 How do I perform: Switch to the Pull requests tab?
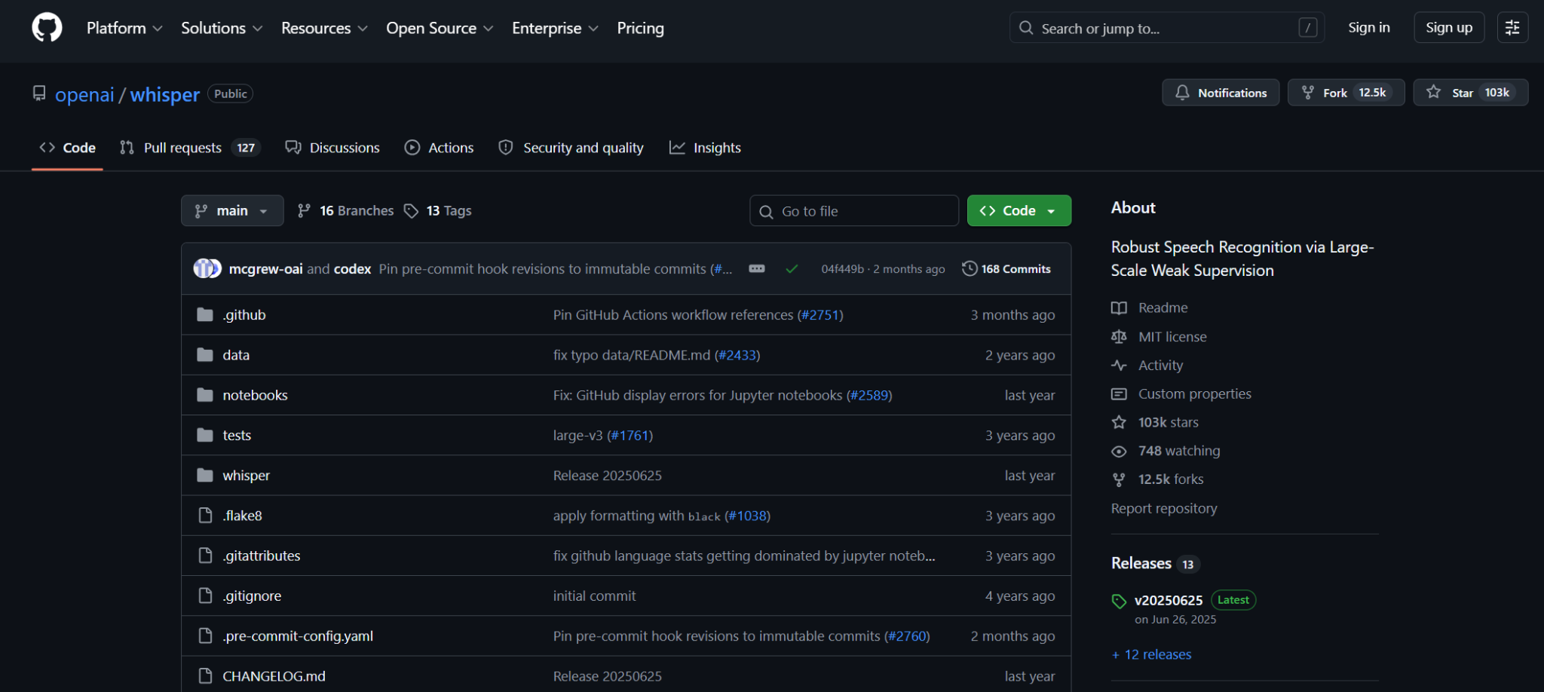[x=190, y=148]
